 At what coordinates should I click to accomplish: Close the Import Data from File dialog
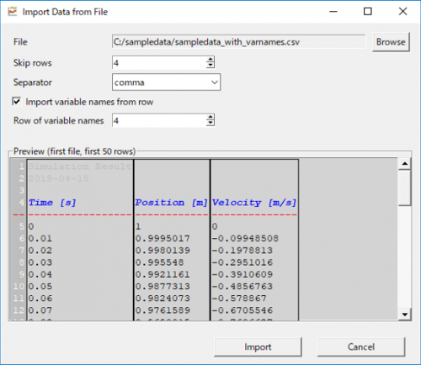point(402,12)
